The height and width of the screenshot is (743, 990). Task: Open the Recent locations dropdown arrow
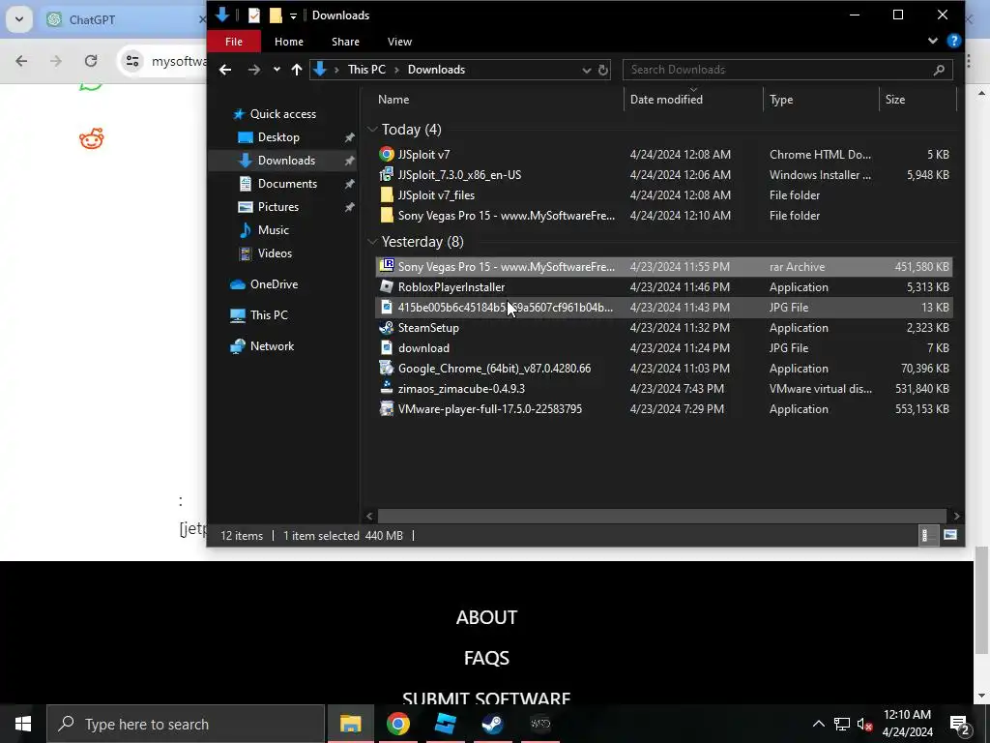click(x=277, y=70)
